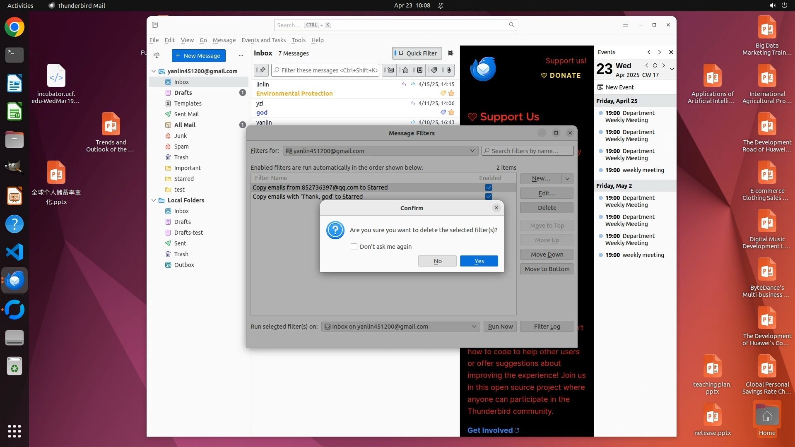This screenshot has height=447, width=795.
Task: Click the unread filter icon in Quick Filter bar
Action: tap(390, 70)
